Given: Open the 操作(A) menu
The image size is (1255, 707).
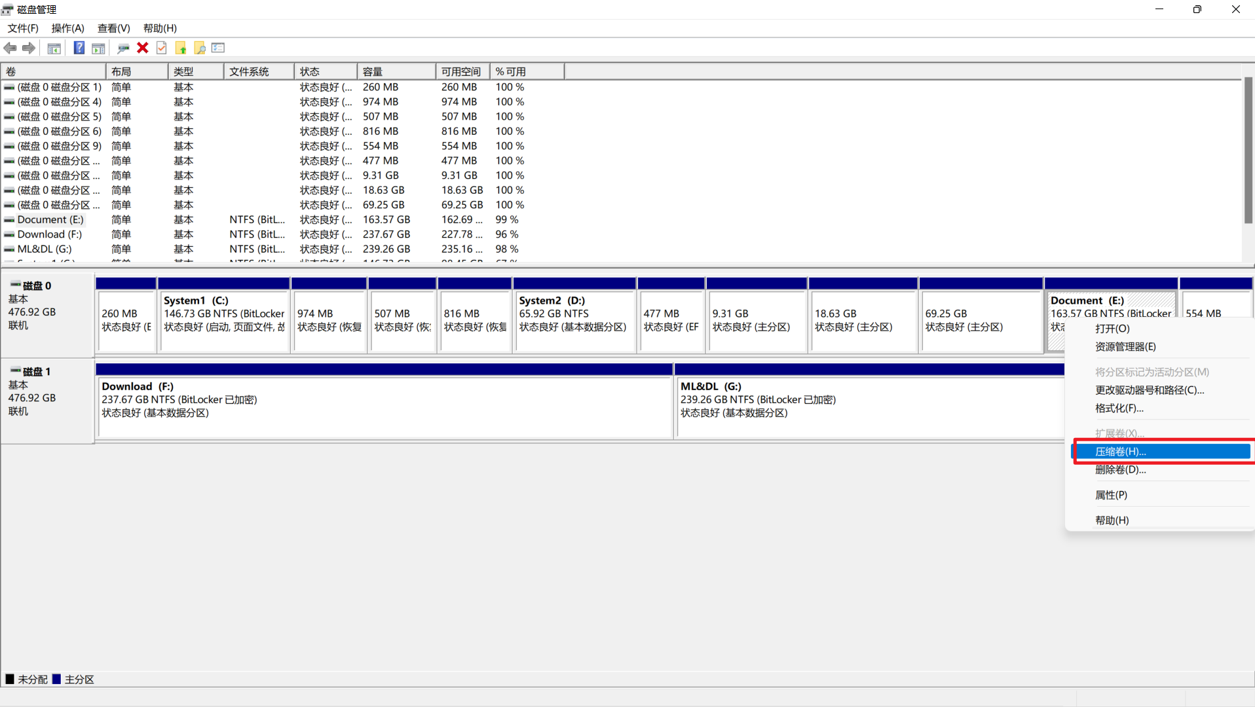Looking at the screenshot, I should click(68, 28).
